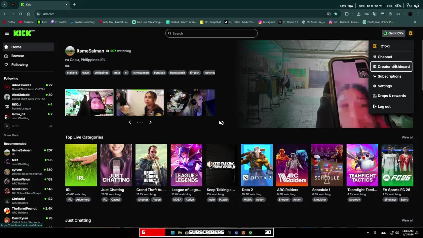Click the taskbar clock showing 11:13 AM
The width and height of the screenshot is (423, 238).
point(408,233)
